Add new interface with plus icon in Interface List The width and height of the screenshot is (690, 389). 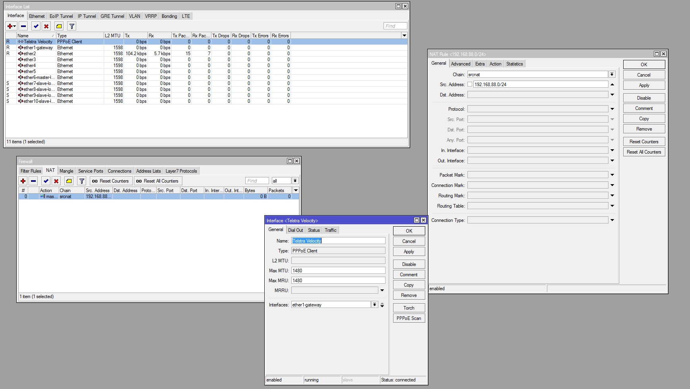(12, 26)
